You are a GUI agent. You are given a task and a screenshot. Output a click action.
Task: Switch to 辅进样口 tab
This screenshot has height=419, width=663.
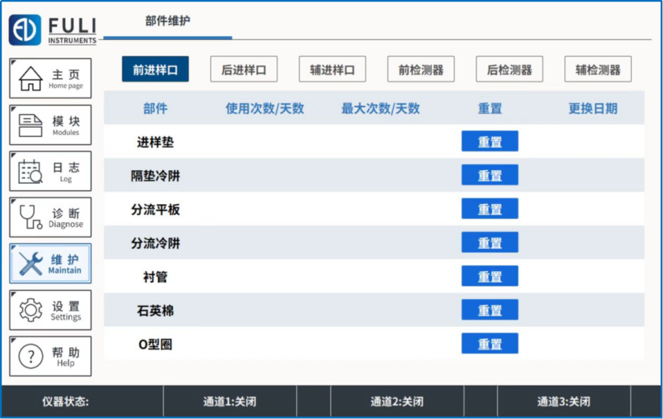(332, 70)
